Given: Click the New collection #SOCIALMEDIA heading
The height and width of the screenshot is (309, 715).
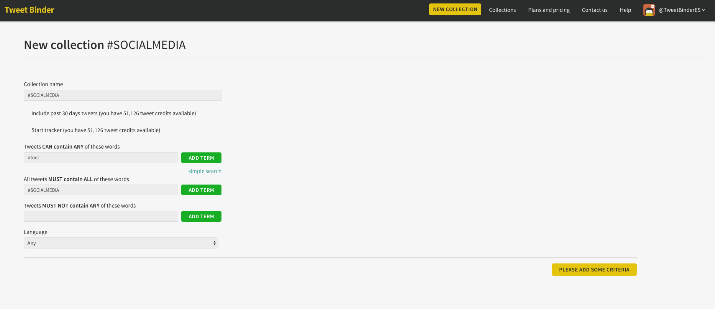Looking at the screenshot, I should tap(105, 45).
